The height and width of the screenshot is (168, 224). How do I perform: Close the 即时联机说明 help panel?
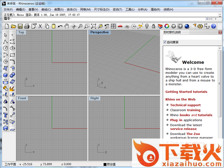(x=220, y=32)
